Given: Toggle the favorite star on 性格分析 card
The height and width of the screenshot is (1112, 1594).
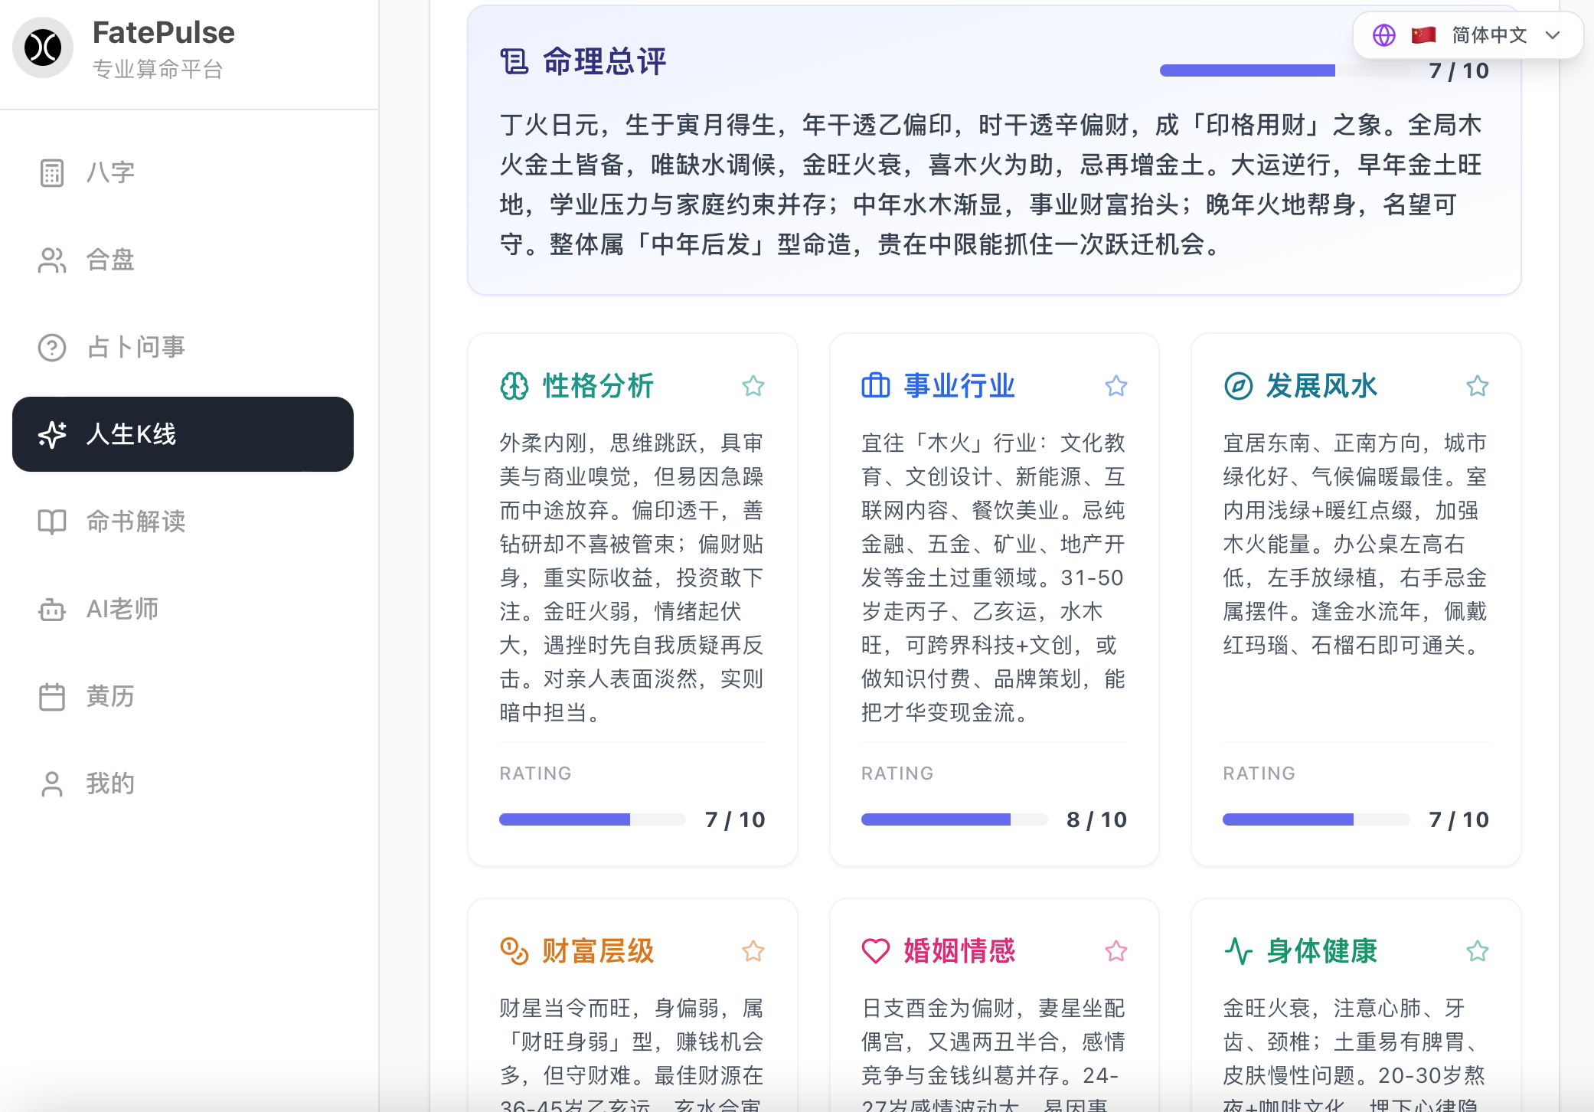Looking at the screenshot, I should 753,386.
